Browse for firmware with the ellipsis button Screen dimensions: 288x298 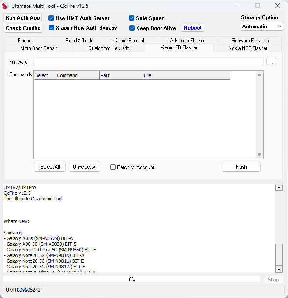(x=271, y=61)
